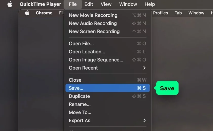This screenshot has width=213, height=131.
Task: Select Open File… from File menu
Action: coord(108,44)
